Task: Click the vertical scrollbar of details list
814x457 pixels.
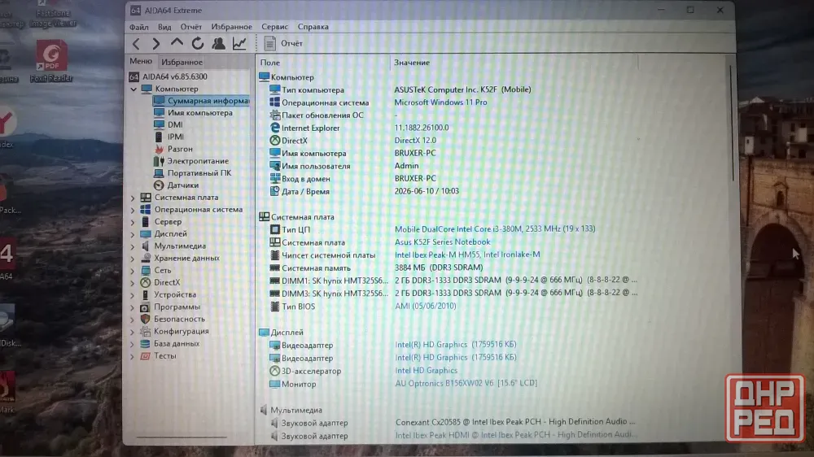Action: coord(733,124)
